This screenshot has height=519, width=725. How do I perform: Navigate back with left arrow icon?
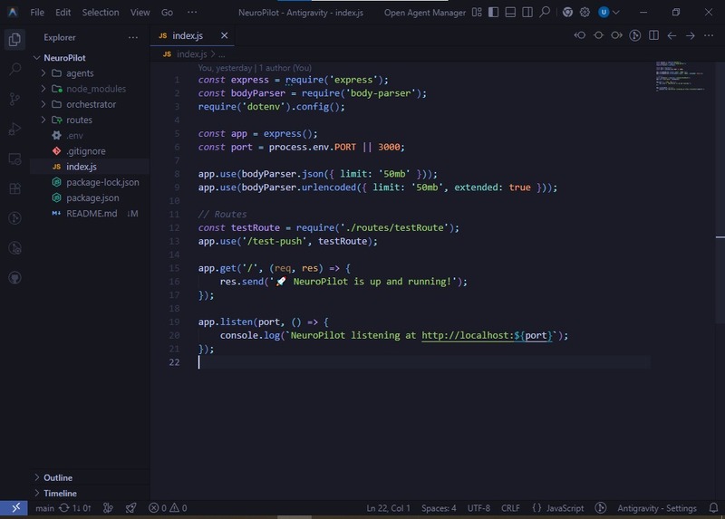672,35
